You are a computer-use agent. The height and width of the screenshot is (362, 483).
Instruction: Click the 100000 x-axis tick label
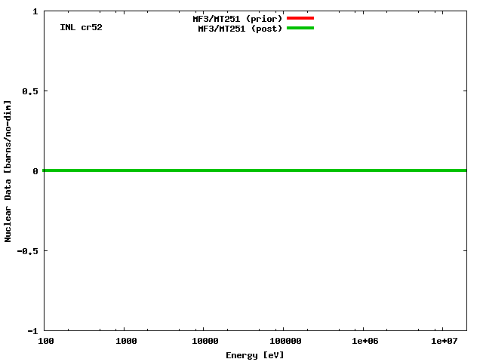pyautogui.click(x=283, y=342)
